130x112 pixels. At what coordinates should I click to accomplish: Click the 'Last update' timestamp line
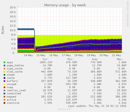(x=97, y=106)
